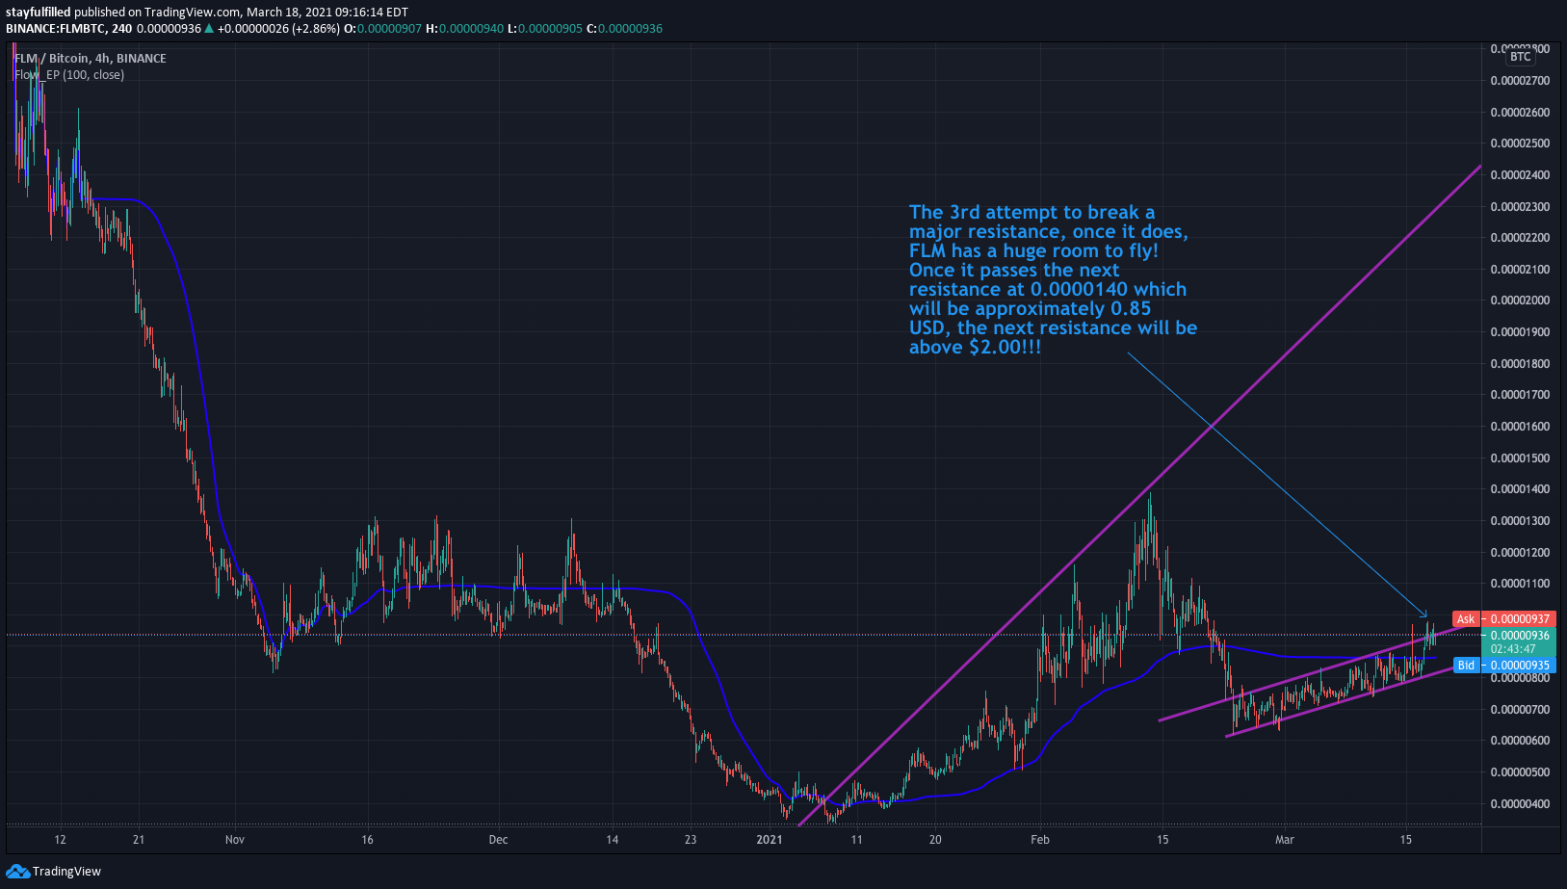
Task: Select the Flow_EP (100, close) indicator label
Action: [69, 75]
